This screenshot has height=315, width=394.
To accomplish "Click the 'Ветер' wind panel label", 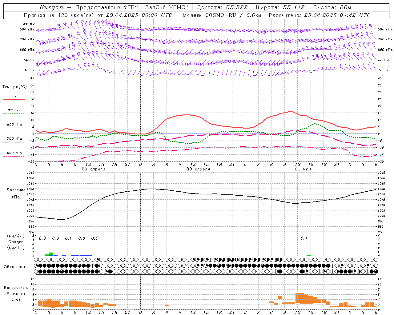I will coord(29,23).
